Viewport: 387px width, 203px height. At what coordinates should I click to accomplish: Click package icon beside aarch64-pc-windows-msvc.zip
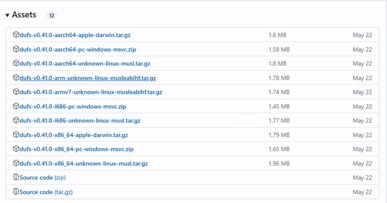coord(16,49)
